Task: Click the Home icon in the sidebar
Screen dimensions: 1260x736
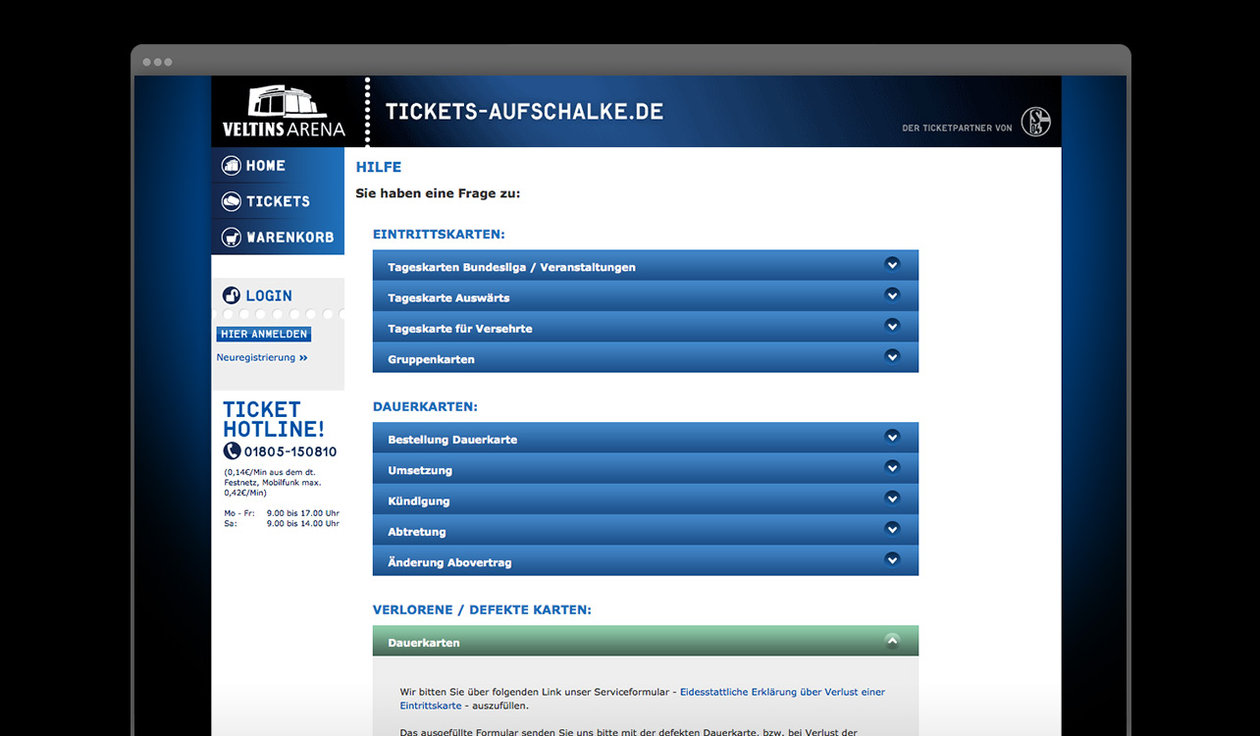Action: click(232, 166)
